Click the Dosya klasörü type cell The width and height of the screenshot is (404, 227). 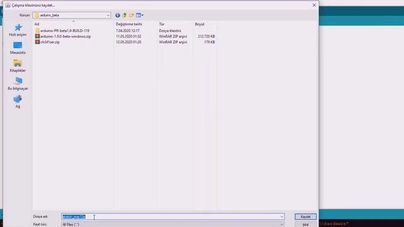click(170, 31)
